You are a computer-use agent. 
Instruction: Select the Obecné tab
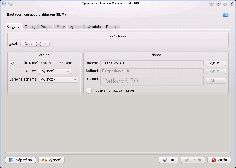pyautogui.click(x=13, y=27)
